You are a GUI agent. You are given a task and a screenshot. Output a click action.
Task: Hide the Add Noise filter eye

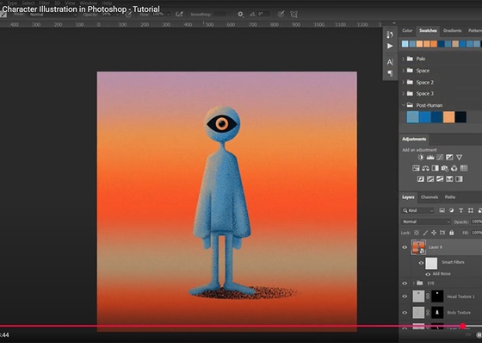tap(428, 274)
